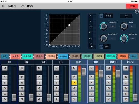Image resolution: width=139 pixels, height=104 pixels.
Task: Click the E button on IN4
Action: (56, 83)
